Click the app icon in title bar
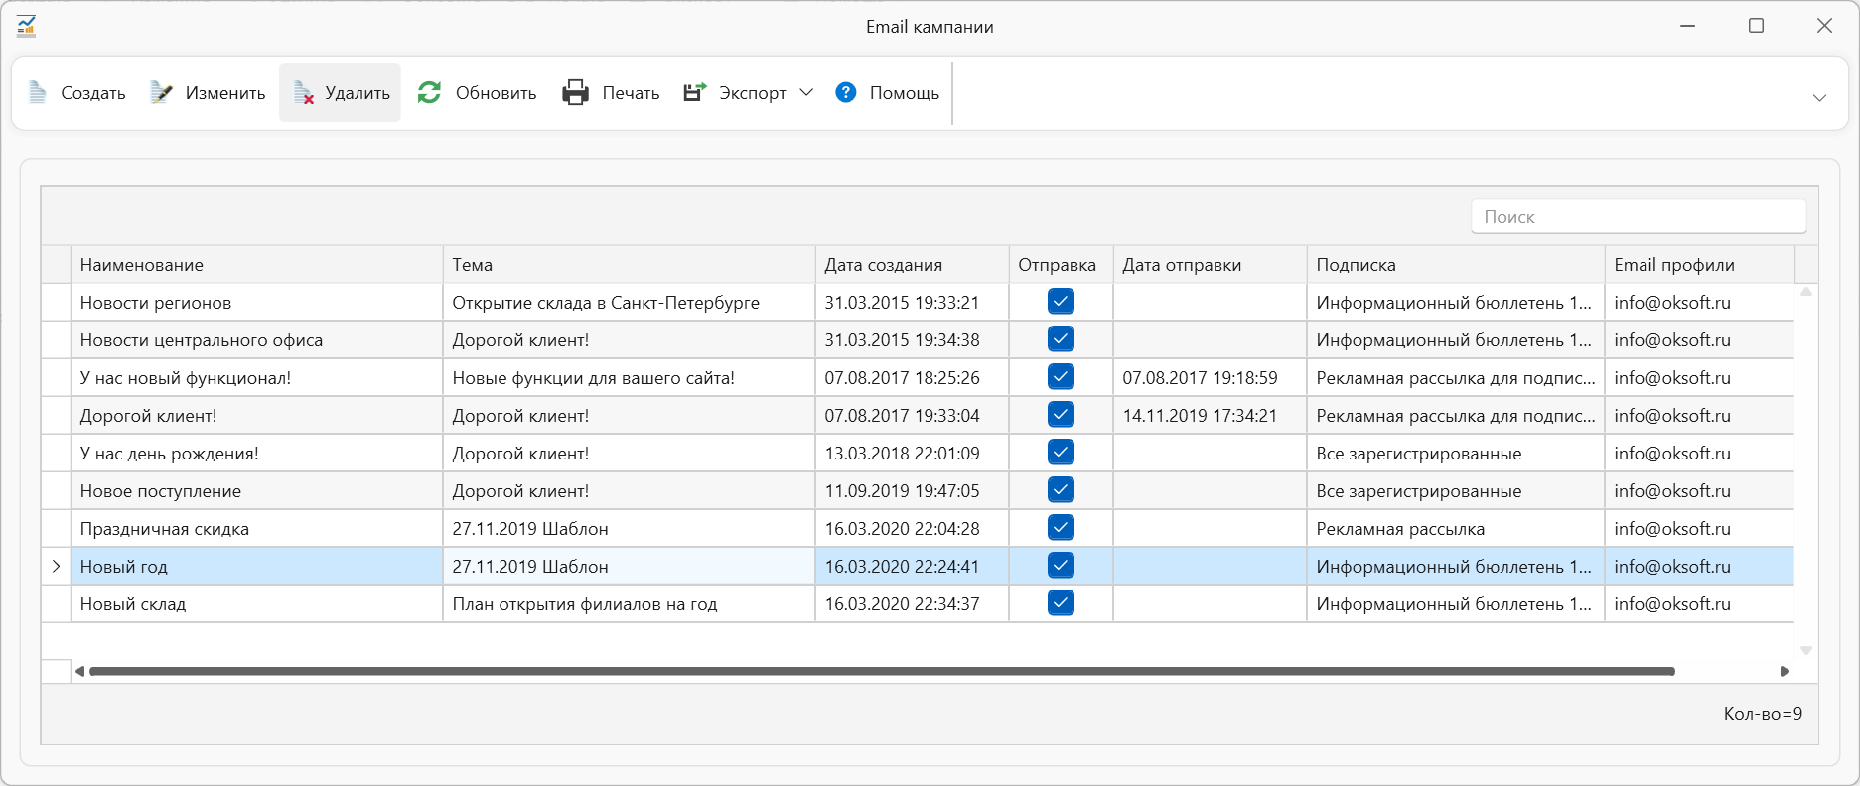Image resolution: width=1860 pixels, height=786 pixels. pos(27,26)
